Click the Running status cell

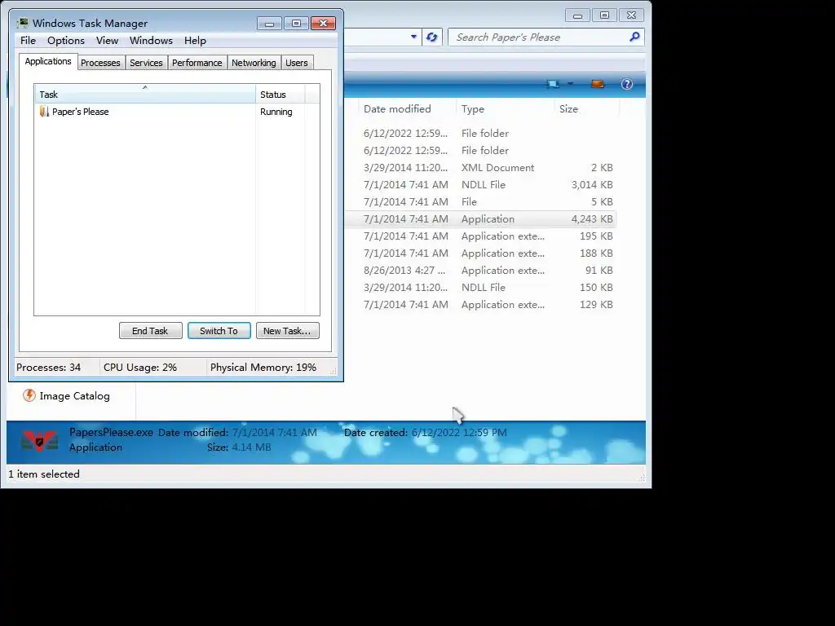tap(276, 112)
